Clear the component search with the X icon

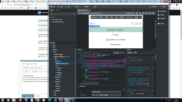(x=74, y=14)
